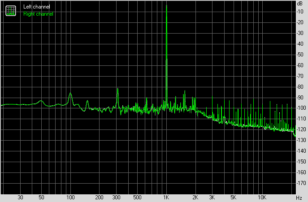This screenshot has width=308, height=202.
Task: Click the -160 dB scale label
Action: click(x=301, y=172)
